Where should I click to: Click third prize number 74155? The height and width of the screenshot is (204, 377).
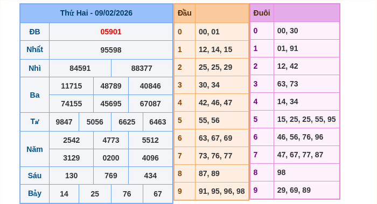(x=72, y=104)
